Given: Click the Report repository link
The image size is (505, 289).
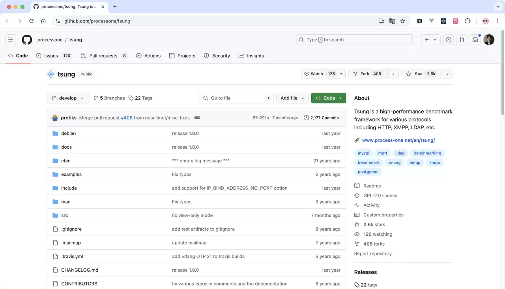Looking at the screenshot, I should tap(373, 254).
